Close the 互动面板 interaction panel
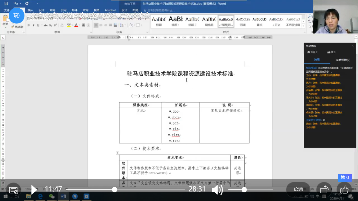 [x=353, y=46]
